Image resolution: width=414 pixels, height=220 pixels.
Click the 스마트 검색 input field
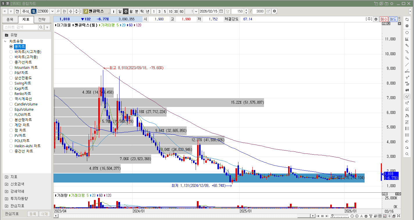click(x=20, y=27)
